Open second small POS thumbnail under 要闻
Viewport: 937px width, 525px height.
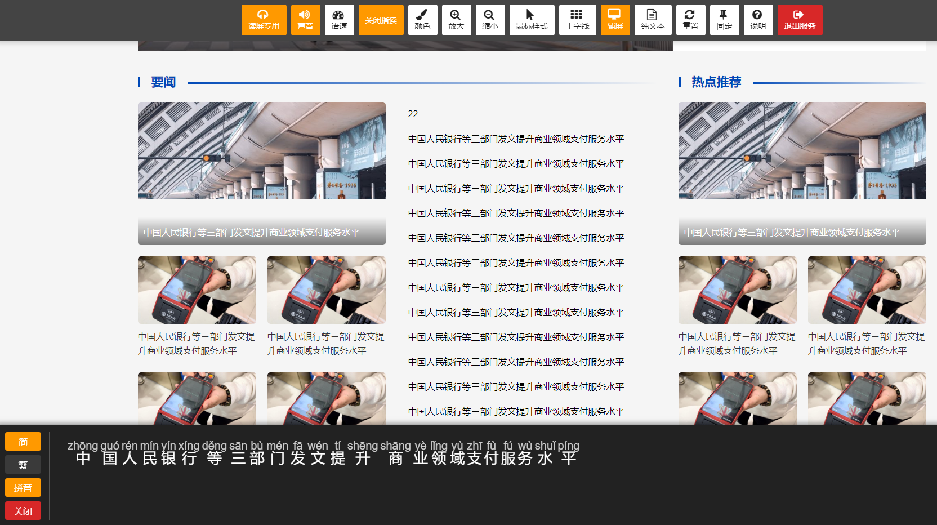click(x=327, y=290)
